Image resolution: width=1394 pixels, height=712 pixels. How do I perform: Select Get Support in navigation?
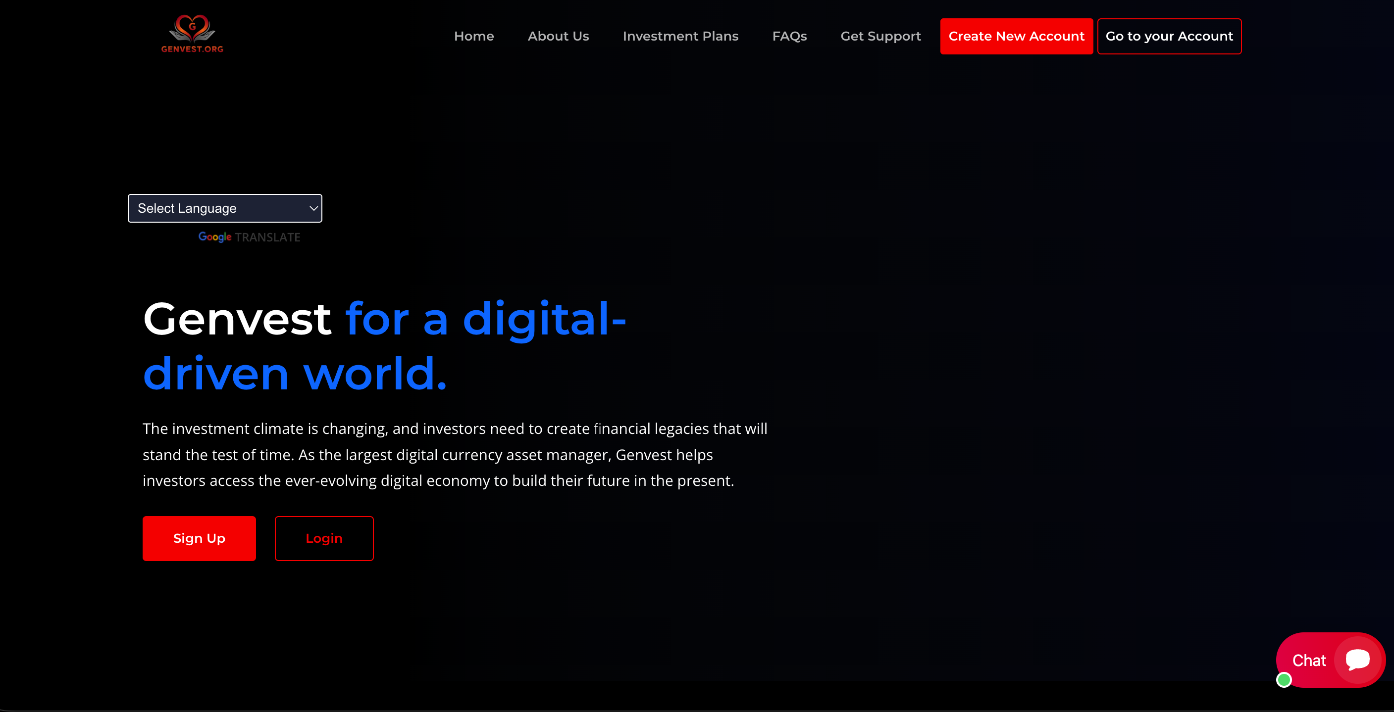880,36
